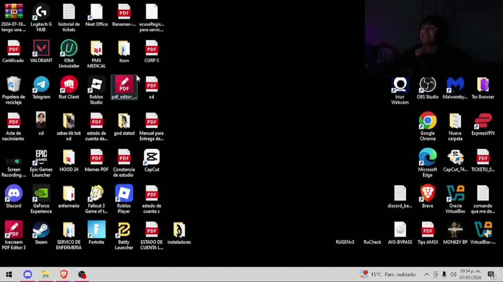The height and width of the screenshot is (282, 503).
Task: Launch Tor Browser
Action: click(x=483, y=88)
